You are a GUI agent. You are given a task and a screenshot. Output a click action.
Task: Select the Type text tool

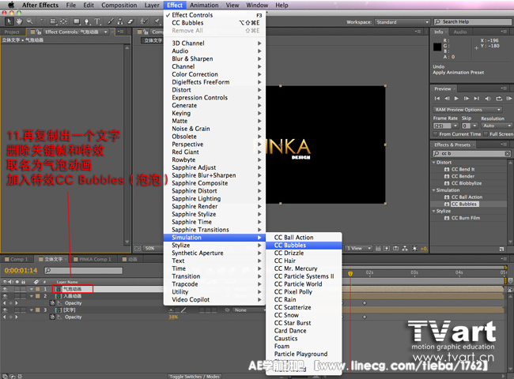tap(97, 21)
